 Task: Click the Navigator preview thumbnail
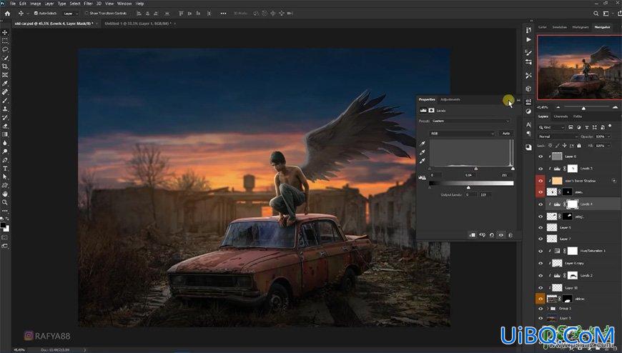[x=579, y=67]
